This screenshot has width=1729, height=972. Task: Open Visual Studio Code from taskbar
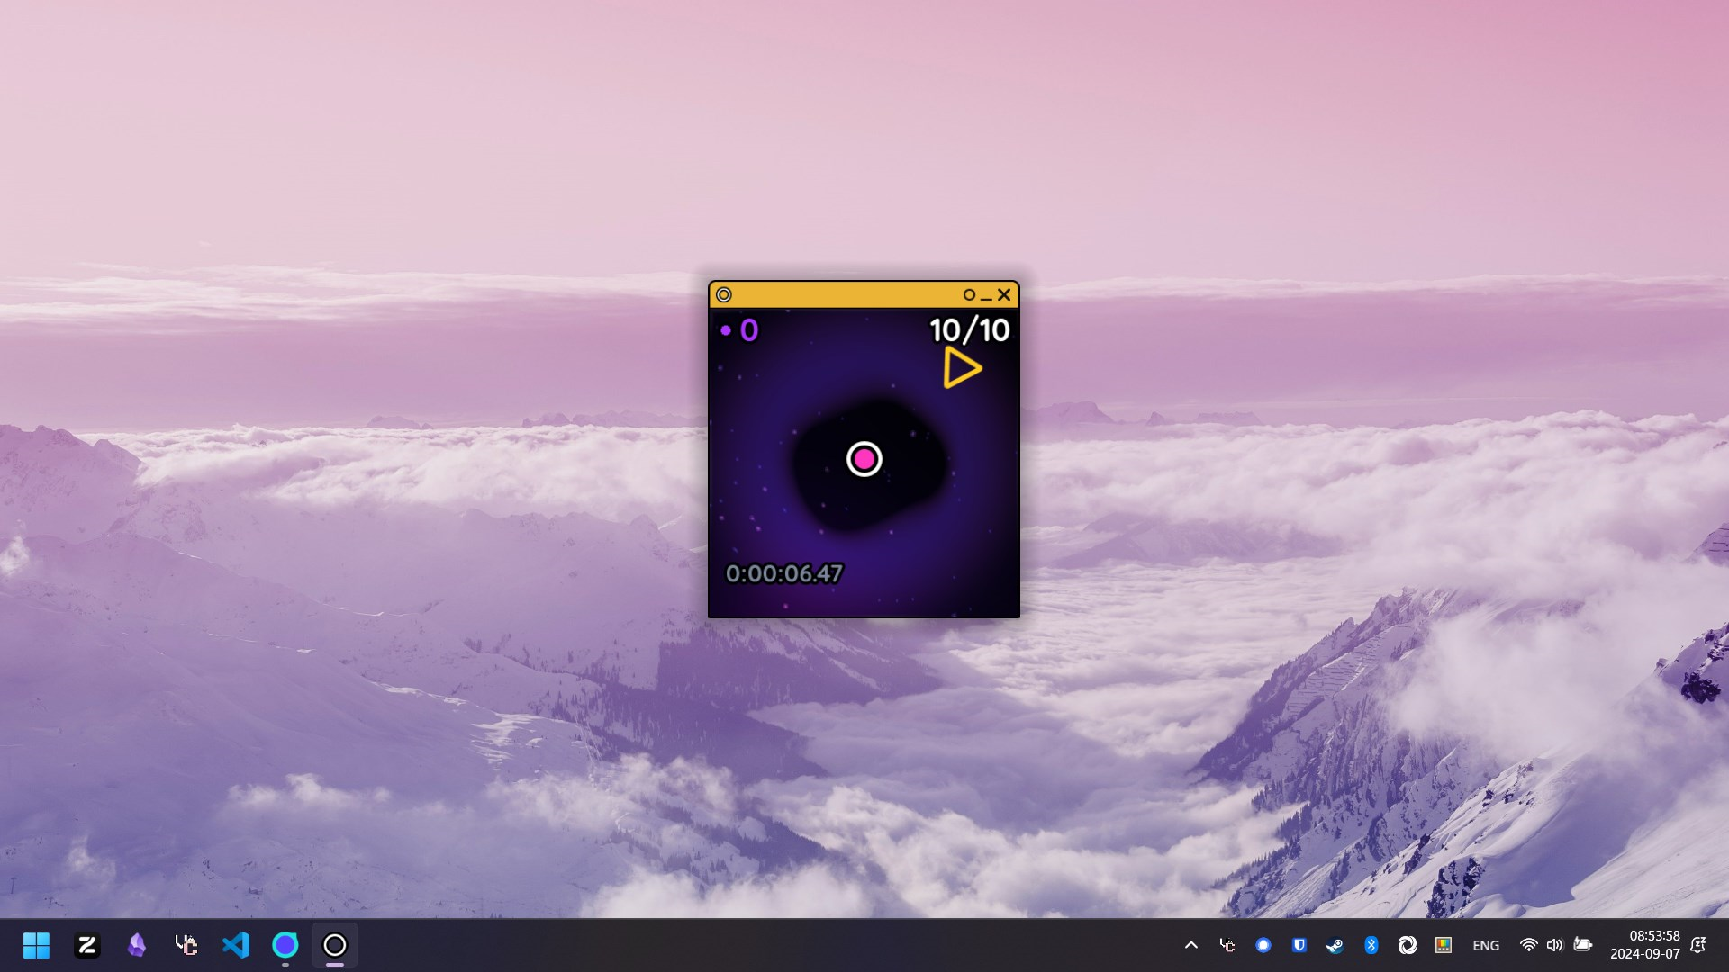coord(236,945)
